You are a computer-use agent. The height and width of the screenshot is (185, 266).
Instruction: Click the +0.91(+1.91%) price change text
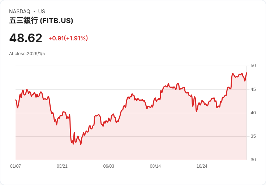[x=68, y=38]
